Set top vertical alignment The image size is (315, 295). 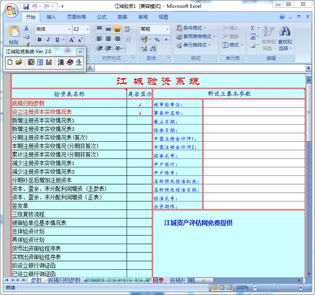(99, 29)
